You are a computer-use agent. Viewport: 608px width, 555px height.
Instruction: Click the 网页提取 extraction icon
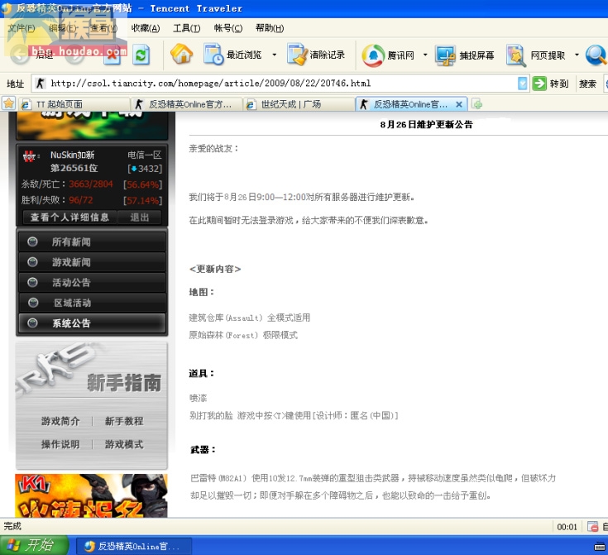click(x=516, y=55)
